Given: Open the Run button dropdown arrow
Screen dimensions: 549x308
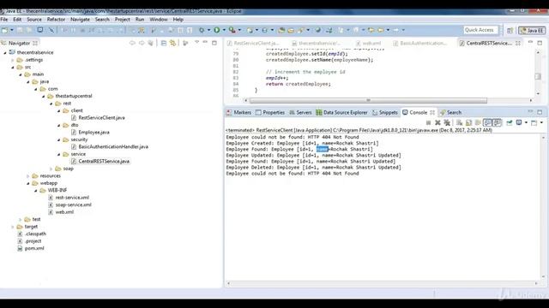Looking at the screenshot, I should click(224, 31).
